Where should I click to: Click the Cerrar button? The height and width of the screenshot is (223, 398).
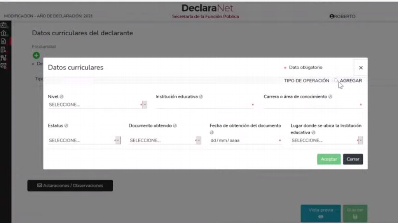tap(353, 159)
